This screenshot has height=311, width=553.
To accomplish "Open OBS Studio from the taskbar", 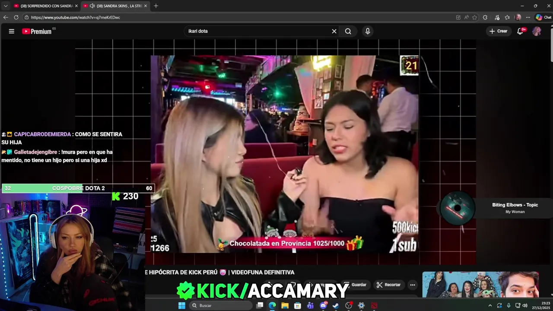I will coord(349,305).
